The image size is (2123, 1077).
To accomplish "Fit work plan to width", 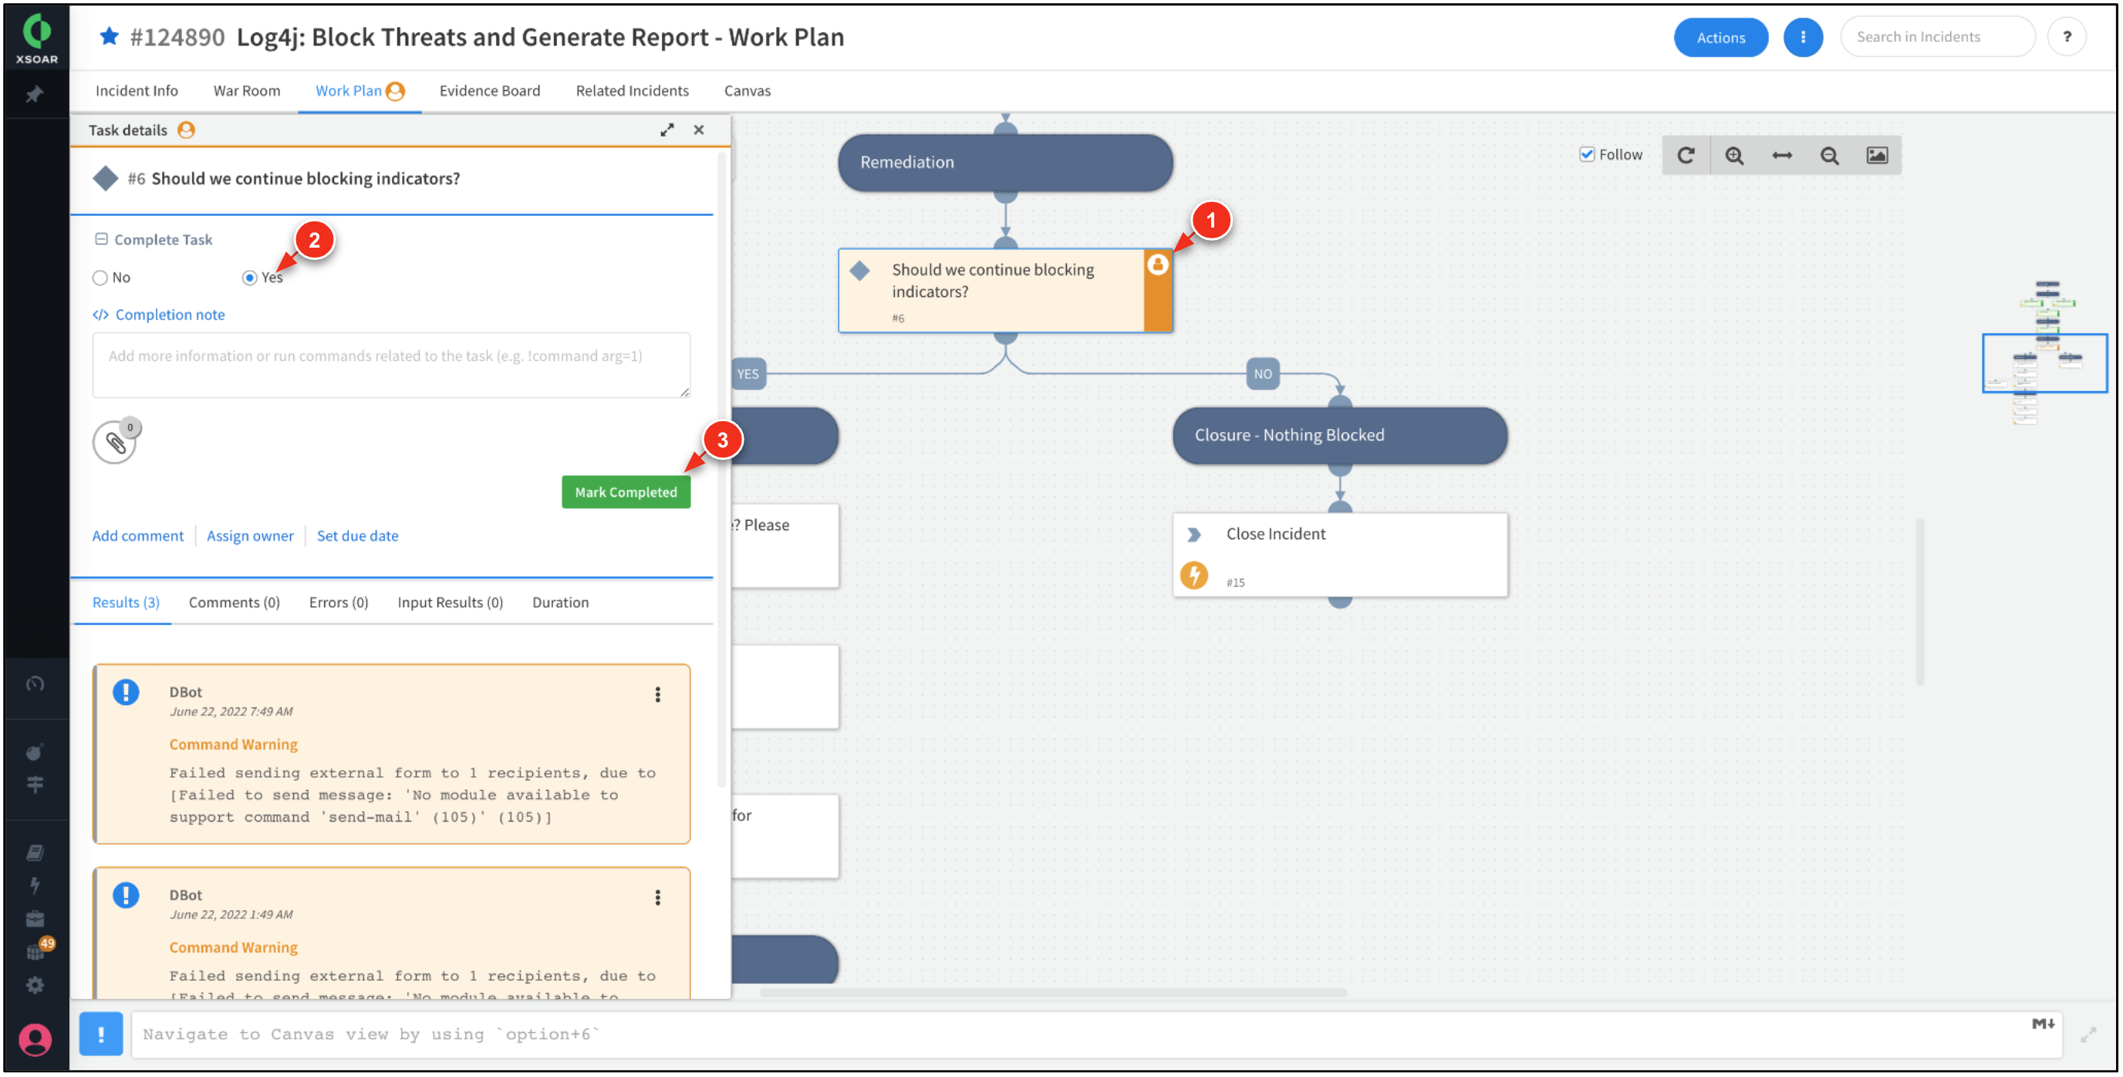I will click(1782, 156).
